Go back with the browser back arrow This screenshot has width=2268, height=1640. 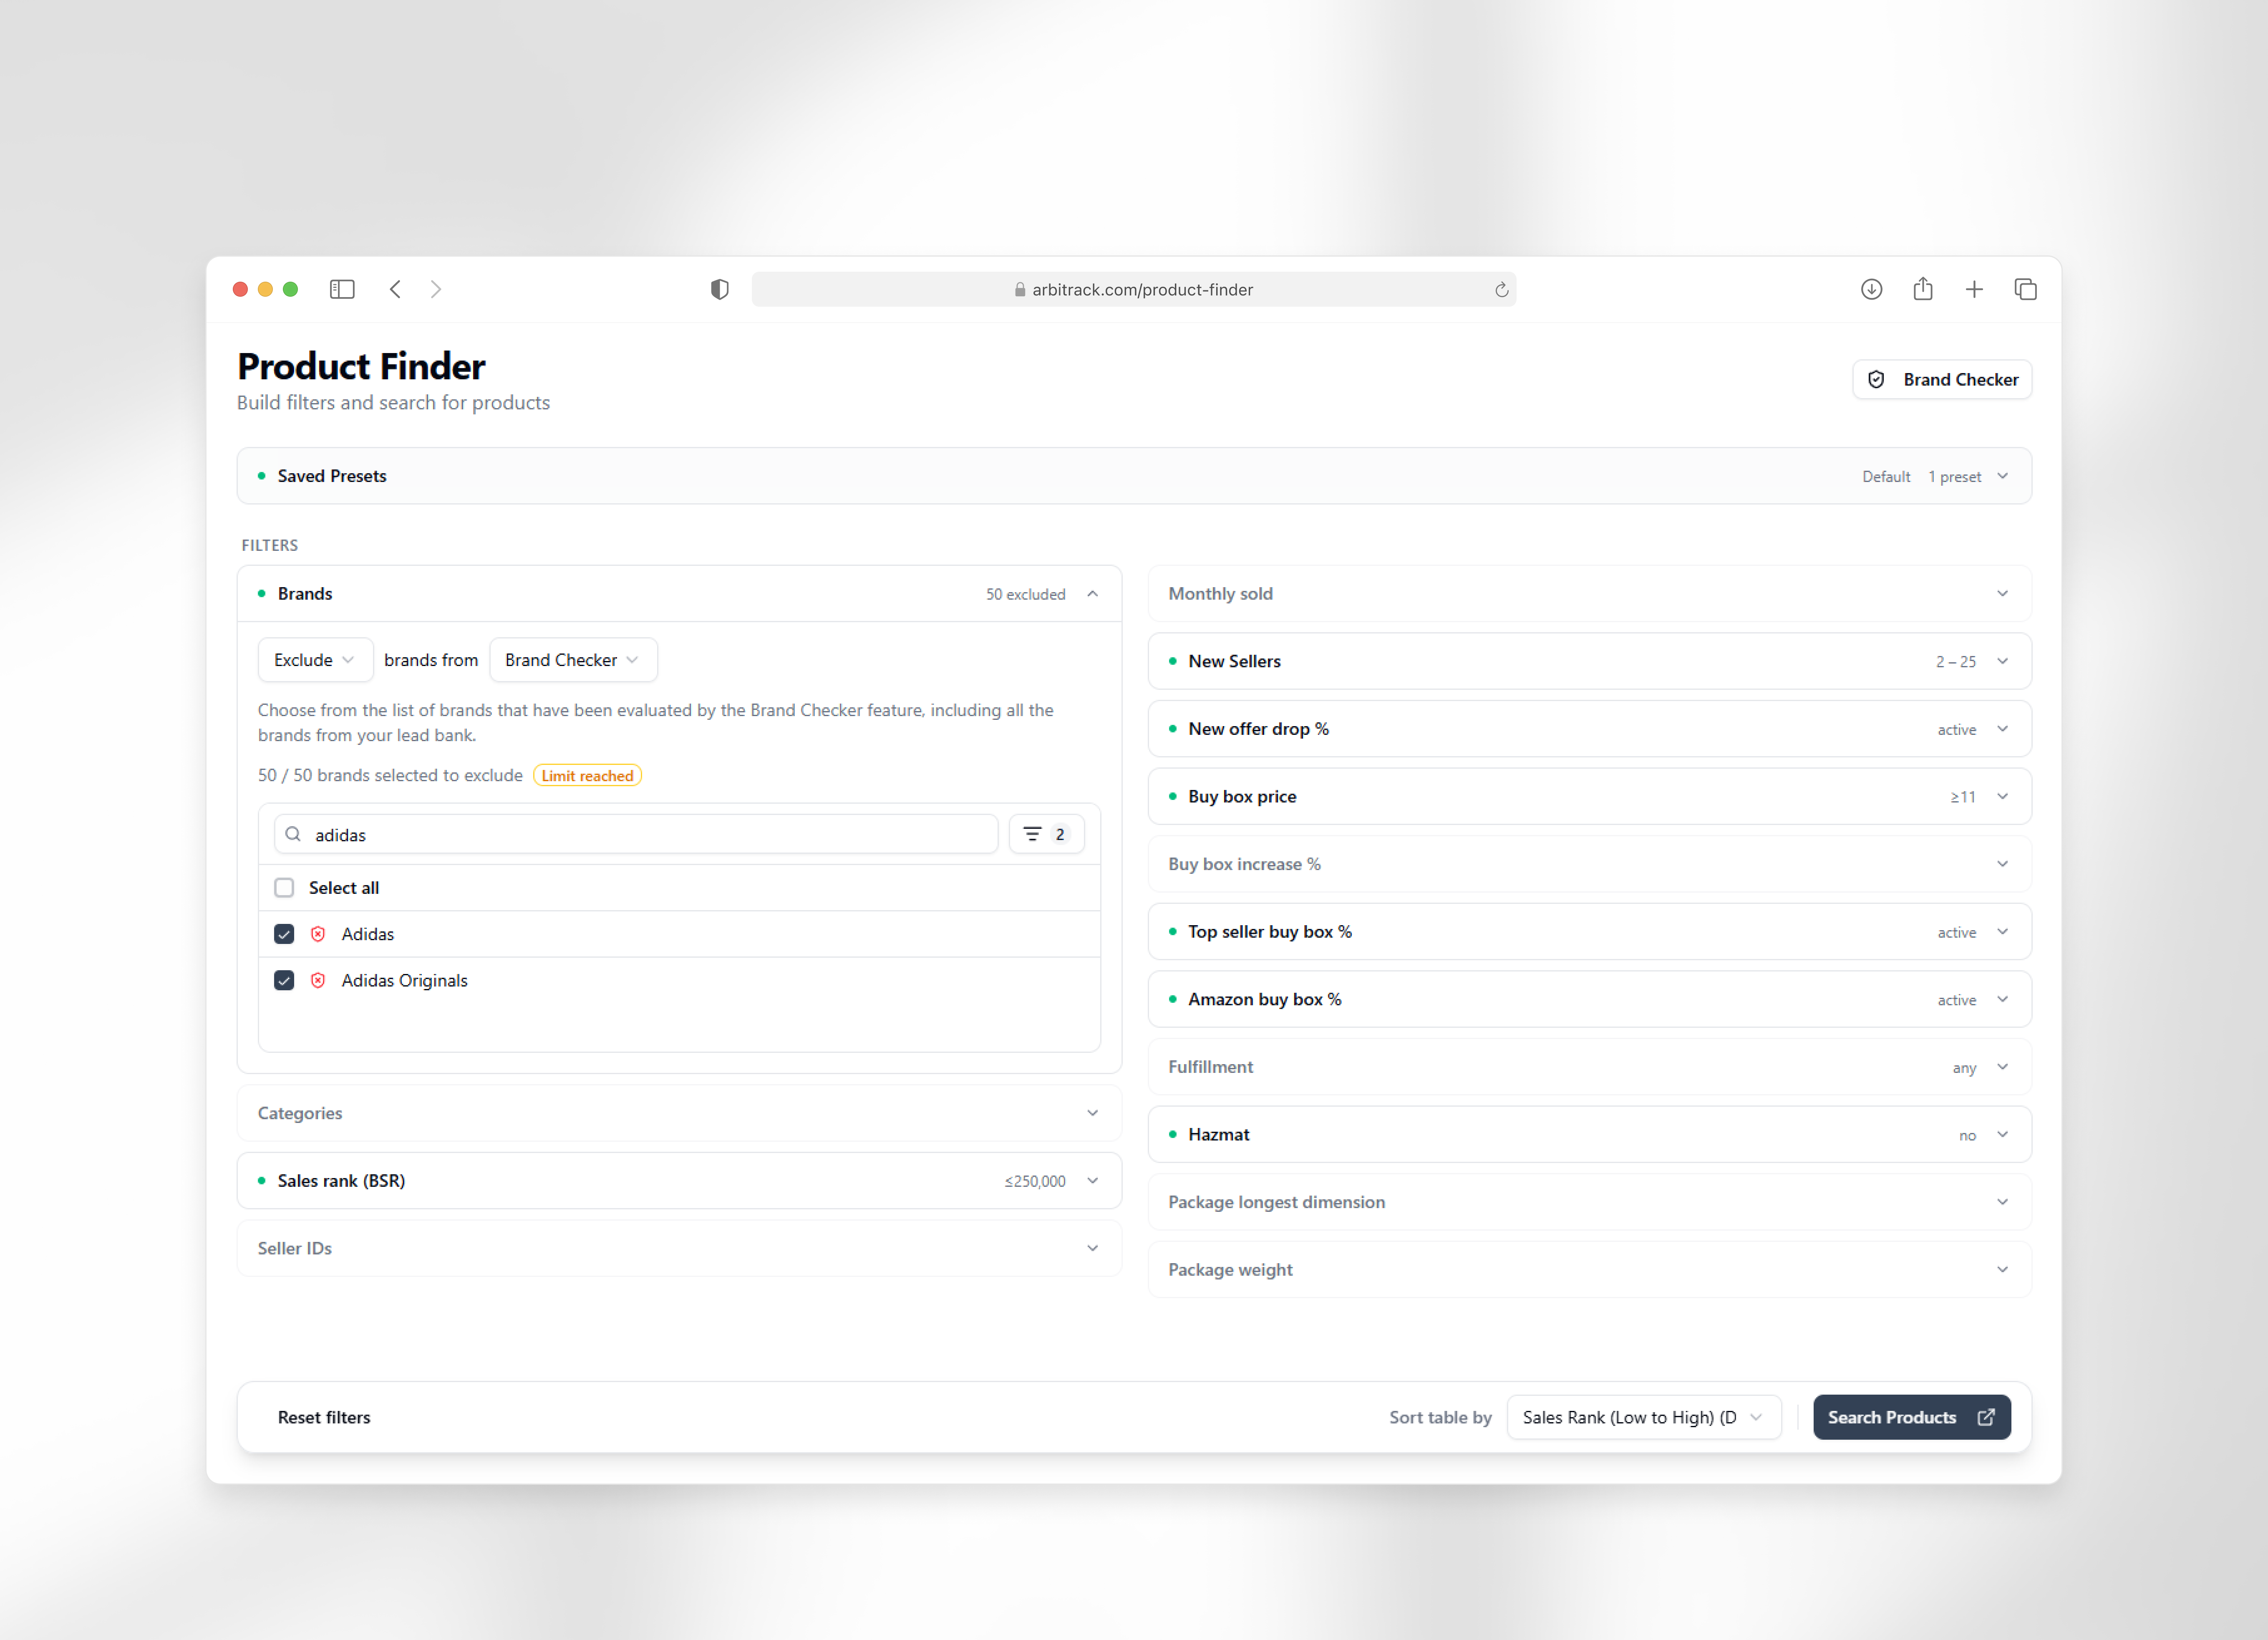(x=395, y=289)
